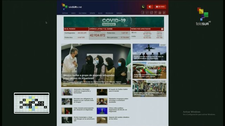Click the Jorge Luis Borges story thumbnail
This screenshot has height=126, width=225.
coord(67,120)
